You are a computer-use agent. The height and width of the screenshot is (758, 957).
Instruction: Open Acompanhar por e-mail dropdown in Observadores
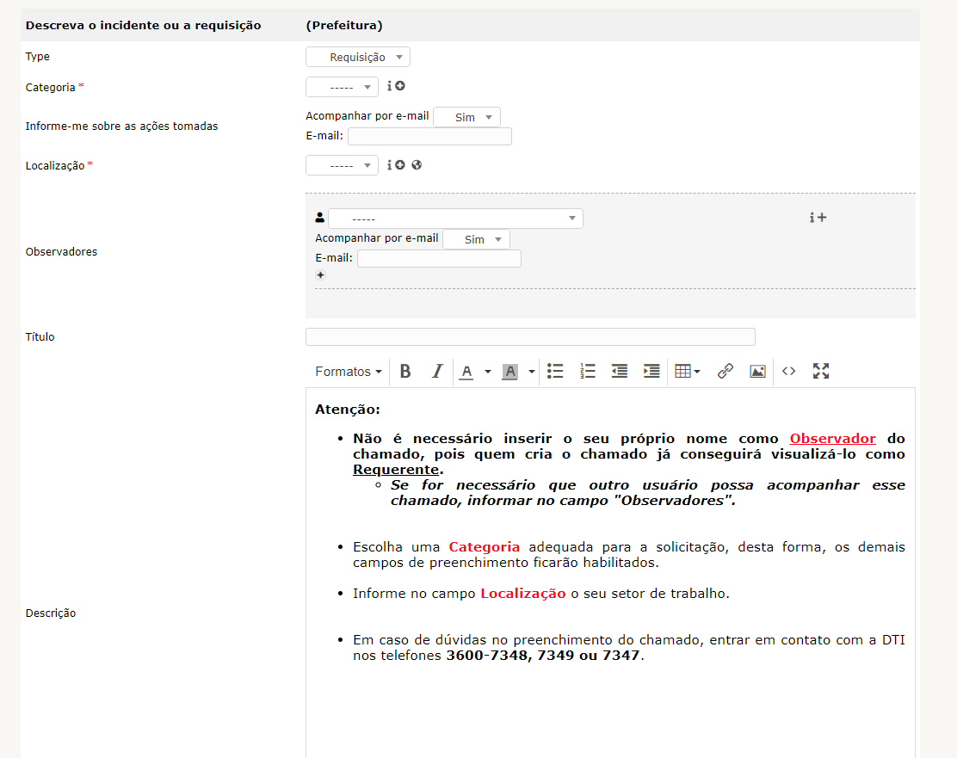[476, 239]
